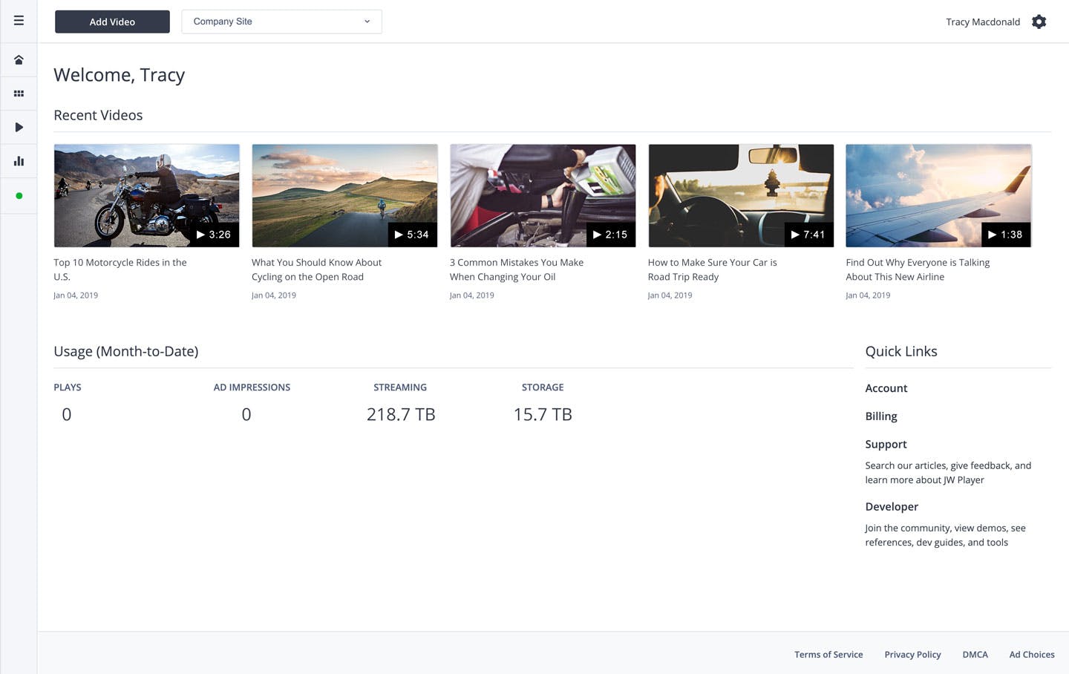Click the 15.7 TB storage value

543,414
